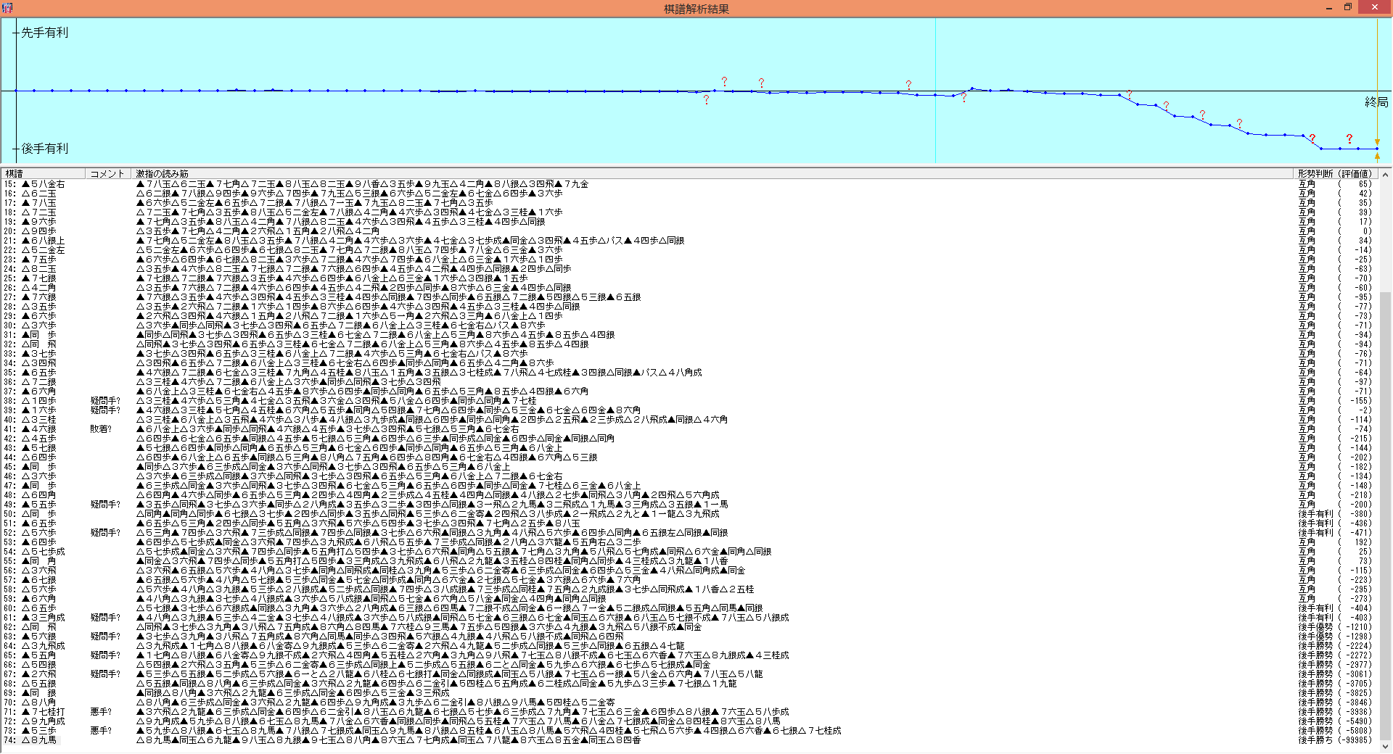Image resolution: width=1393 pixels, height=754 pixels.
Task: Select move 71 ▲７七桂打 marked 悪手?
Action: tap(44, 712)
